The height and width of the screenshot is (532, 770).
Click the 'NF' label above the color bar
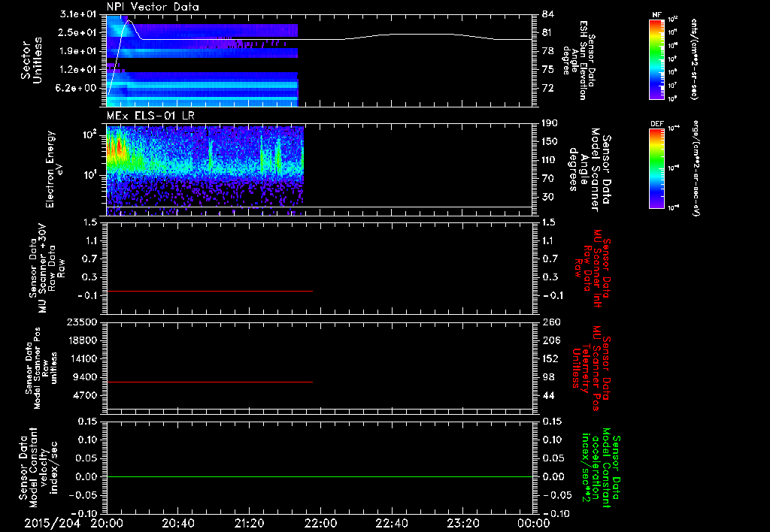tap(656, 15)
